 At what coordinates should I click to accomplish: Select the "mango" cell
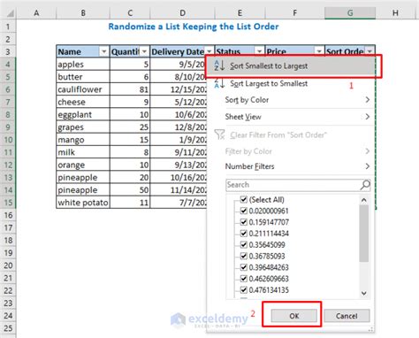[x=83, y=140]
